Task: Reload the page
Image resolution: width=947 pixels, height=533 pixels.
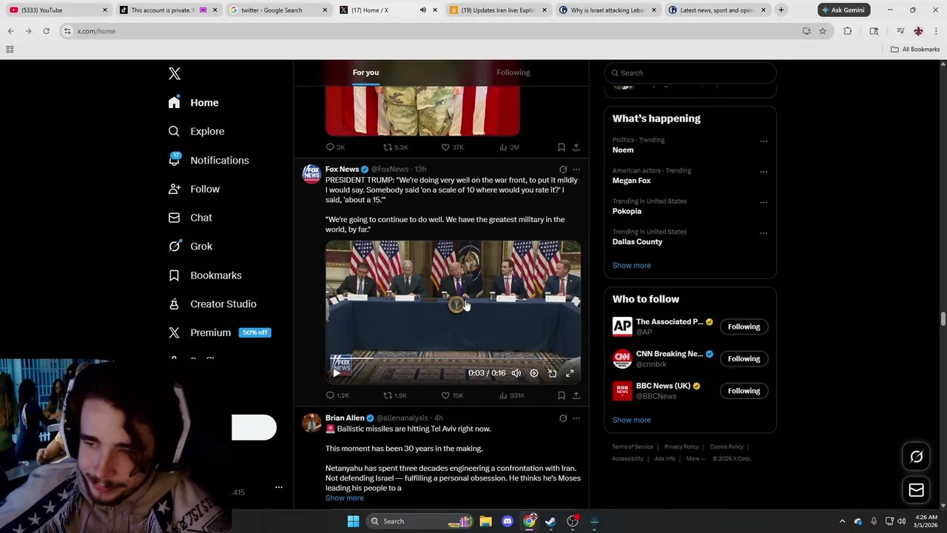Action: (x=46, y=31)
